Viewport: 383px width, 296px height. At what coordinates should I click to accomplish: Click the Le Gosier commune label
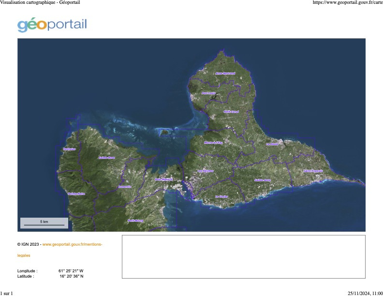pos(221,196)
